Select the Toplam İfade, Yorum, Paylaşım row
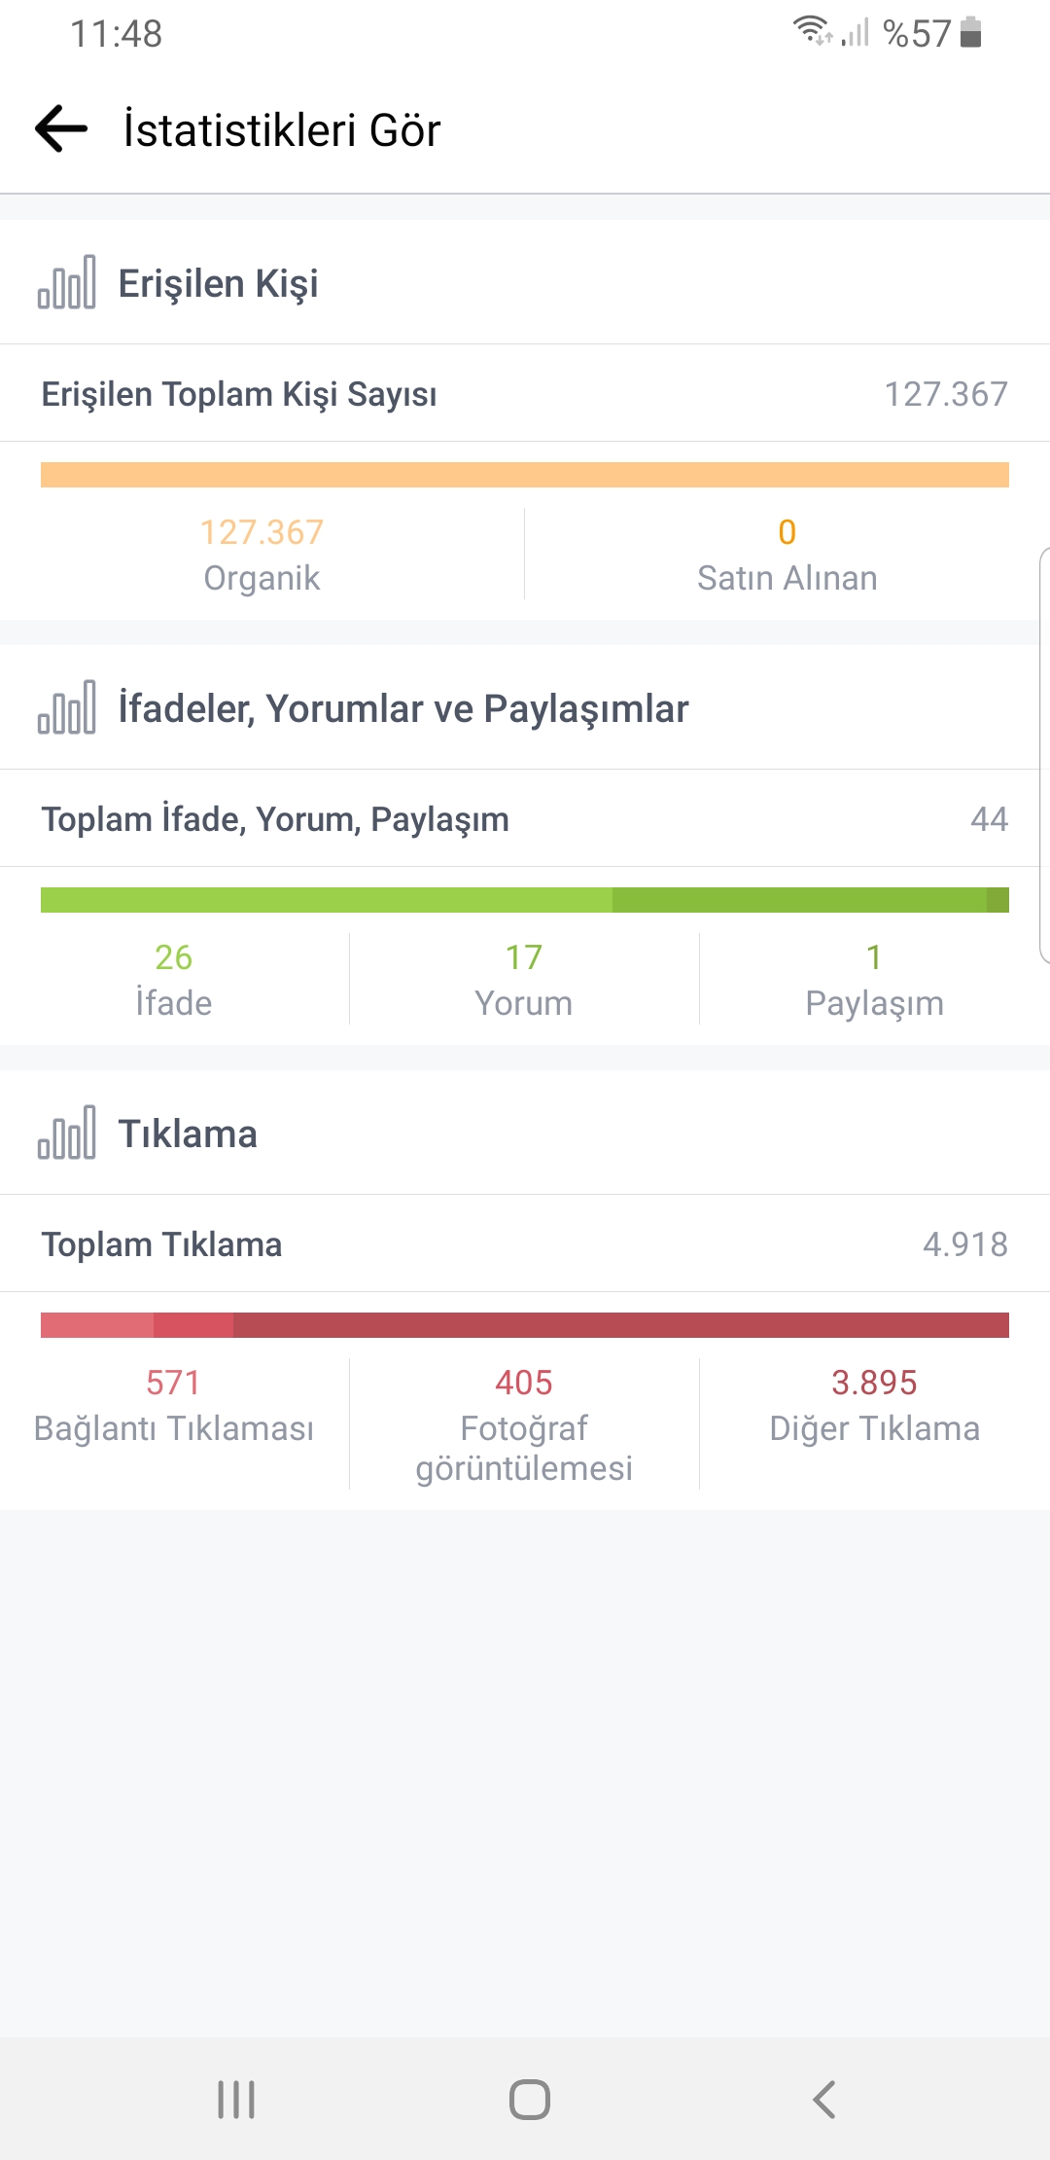 click(x=525, y=818)
